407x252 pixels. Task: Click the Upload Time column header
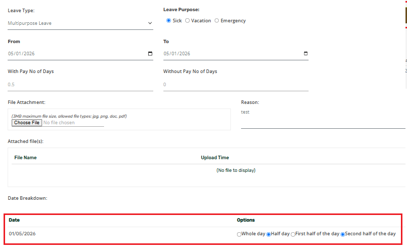click(215, 158)
